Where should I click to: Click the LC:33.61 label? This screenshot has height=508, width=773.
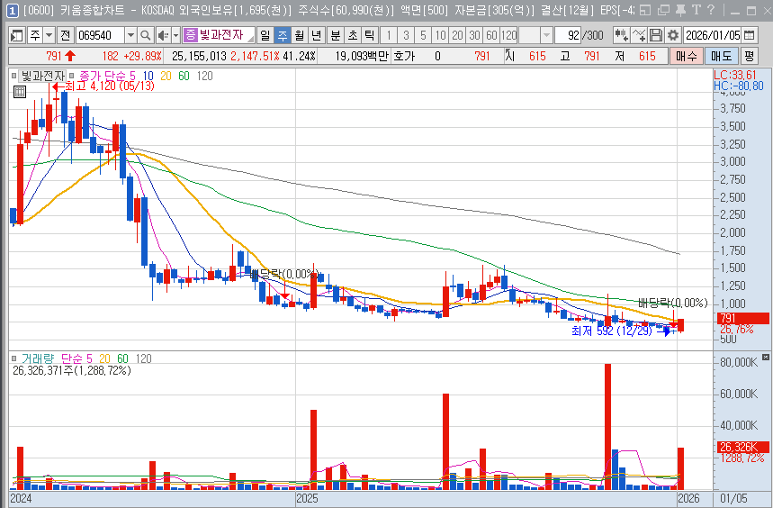735,75
